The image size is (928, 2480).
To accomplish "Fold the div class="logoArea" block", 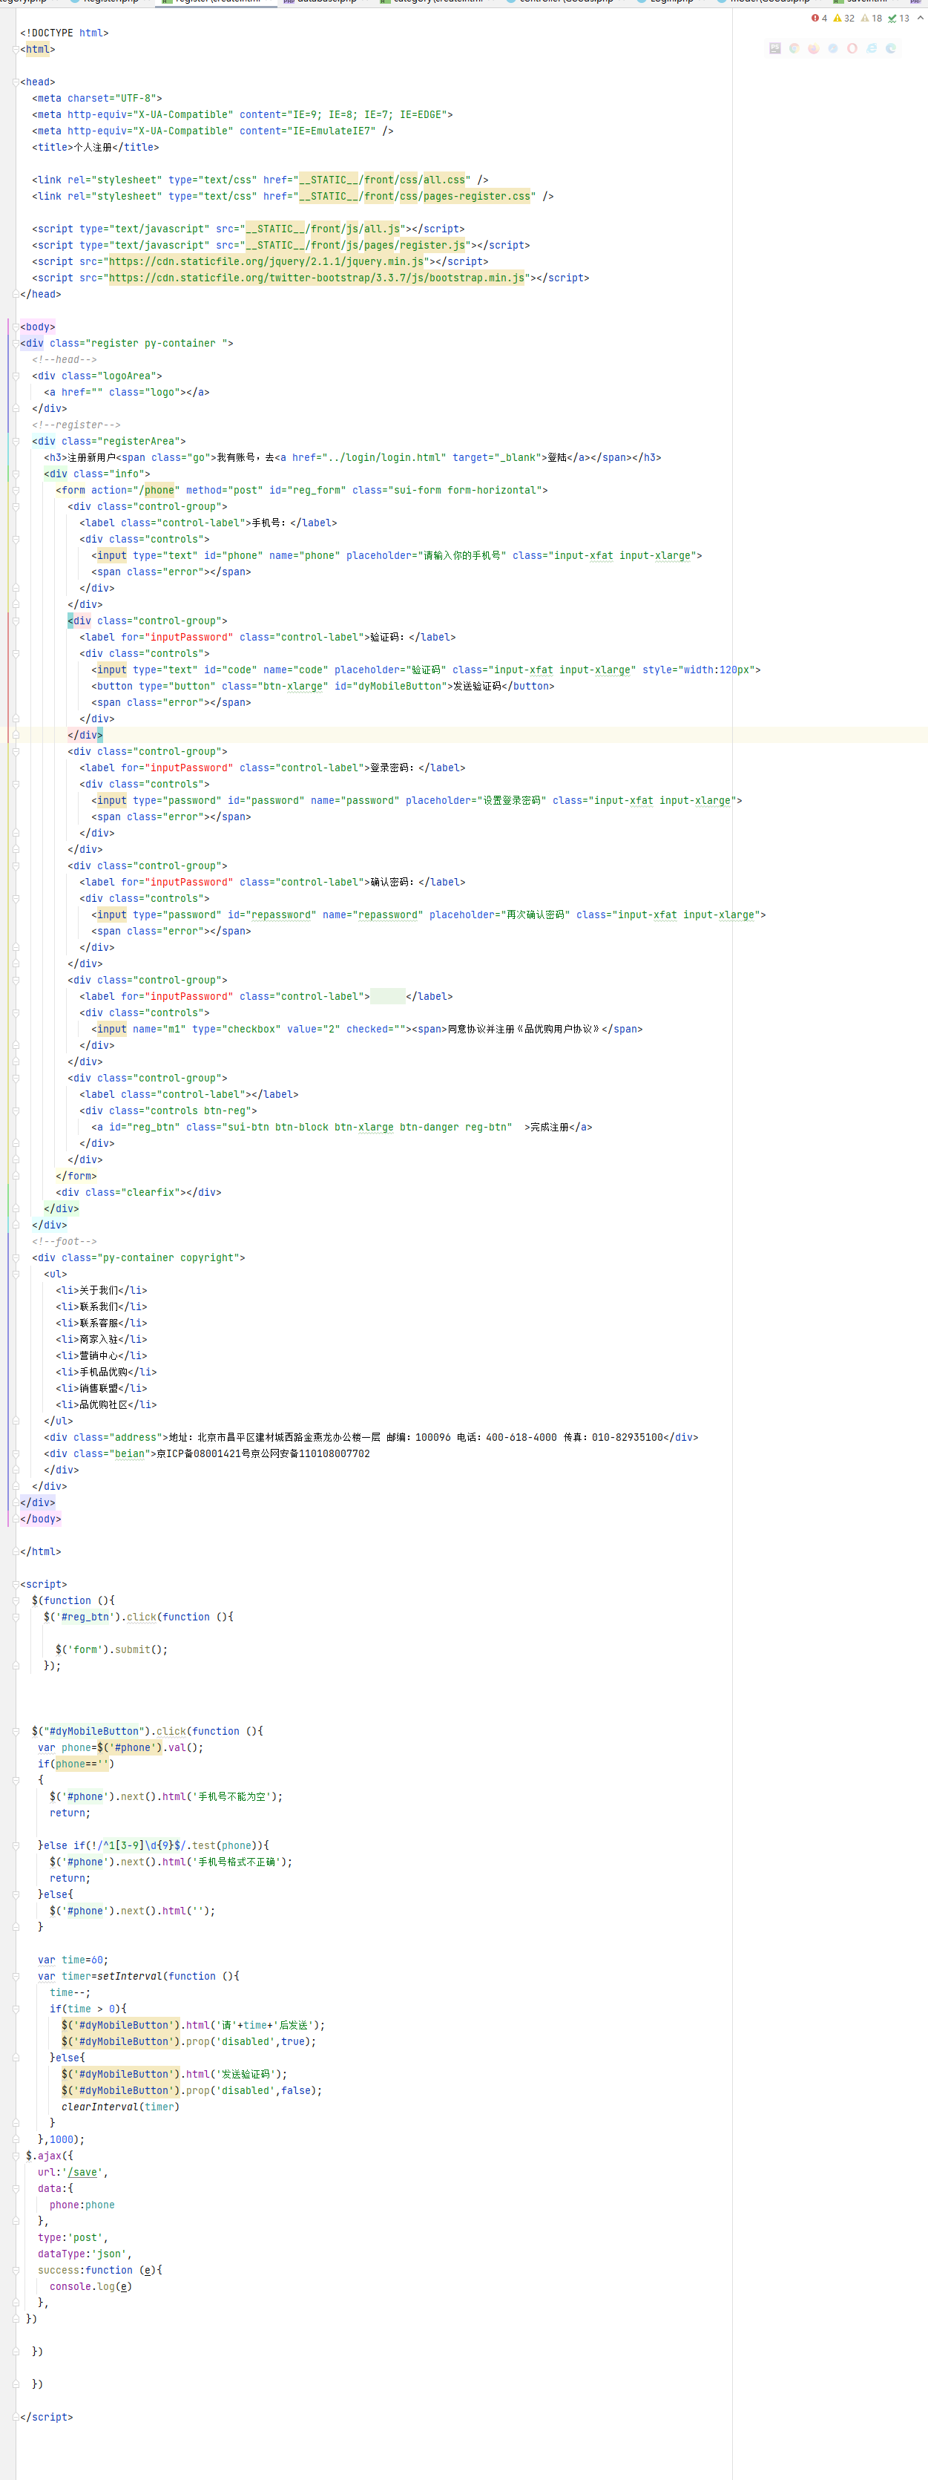I will pyautogui.click(x=16, y=376).
